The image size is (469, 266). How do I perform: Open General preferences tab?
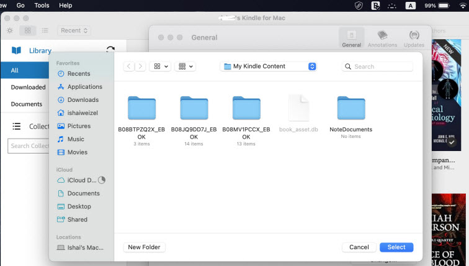pos(352,38)
